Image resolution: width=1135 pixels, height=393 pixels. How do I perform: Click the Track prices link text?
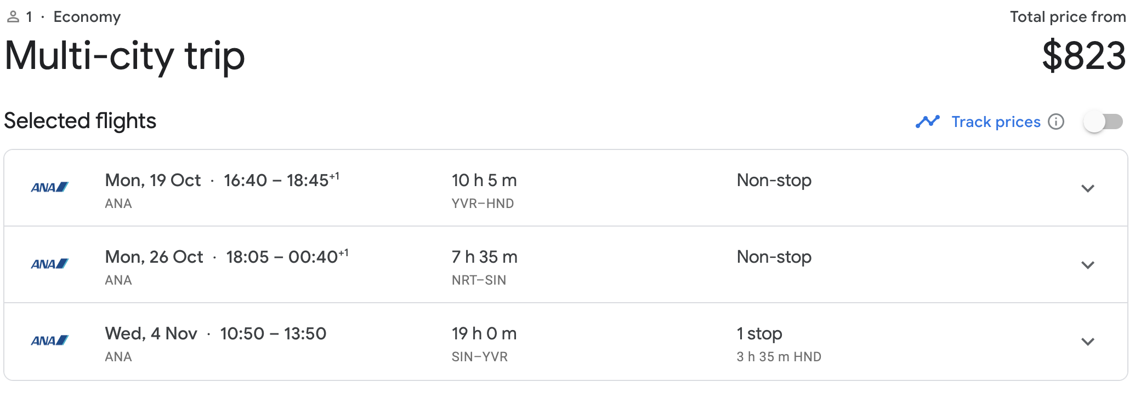point(996,122)
